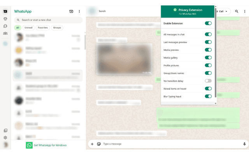The image size is (249, 155).
Task: Start a new chat with plus icon
Action: pos(71,11)
